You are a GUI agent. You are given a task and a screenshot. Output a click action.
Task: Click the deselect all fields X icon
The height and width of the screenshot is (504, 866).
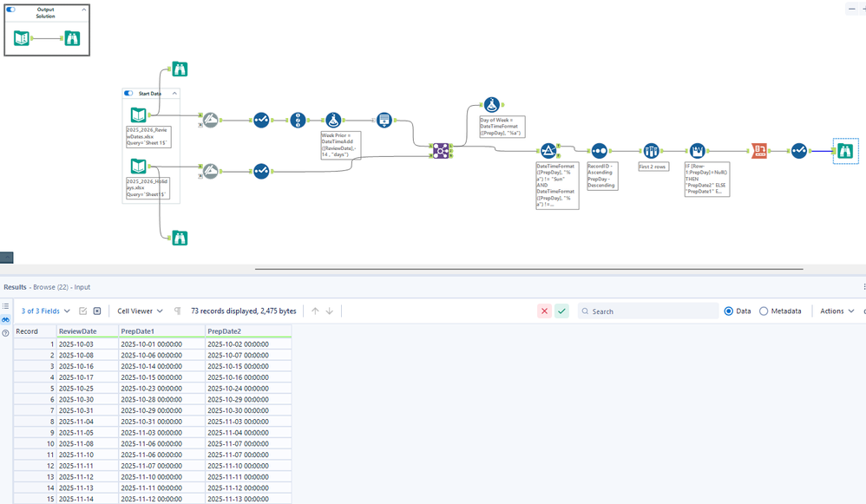point(97,311)
